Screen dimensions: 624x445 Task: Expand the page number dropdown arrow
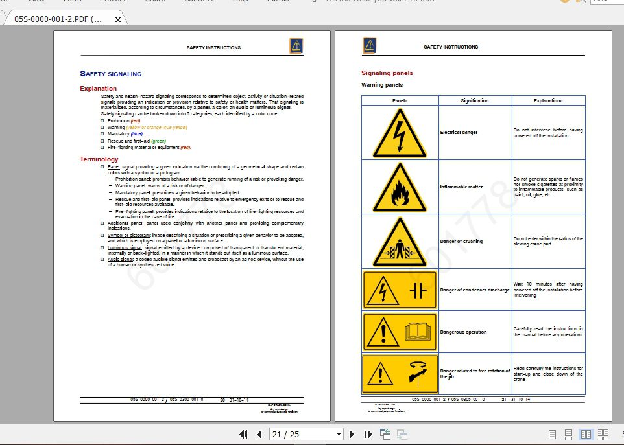339,434
